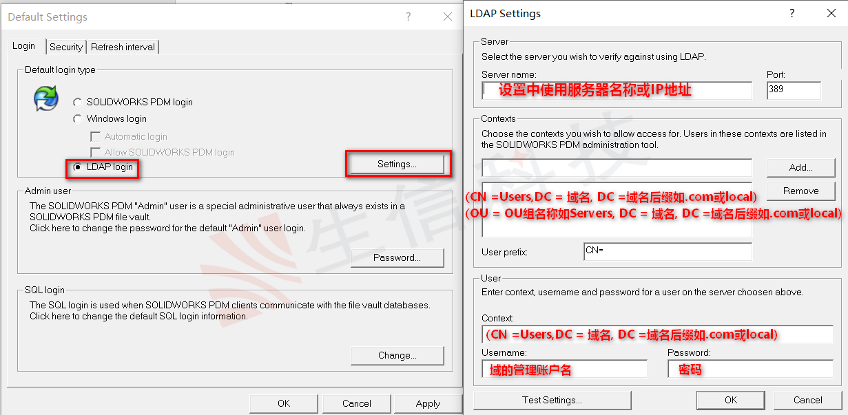Click the Server name input field
Viewport: 848px width, 415px height.
click(x=617, y=90)
